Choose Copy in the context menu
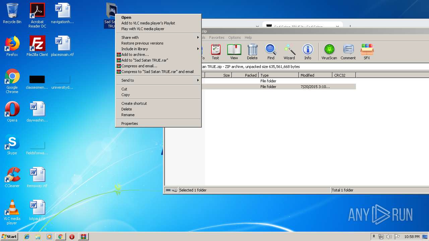This screenshot has height=241, width=429. tap(158, 95)
